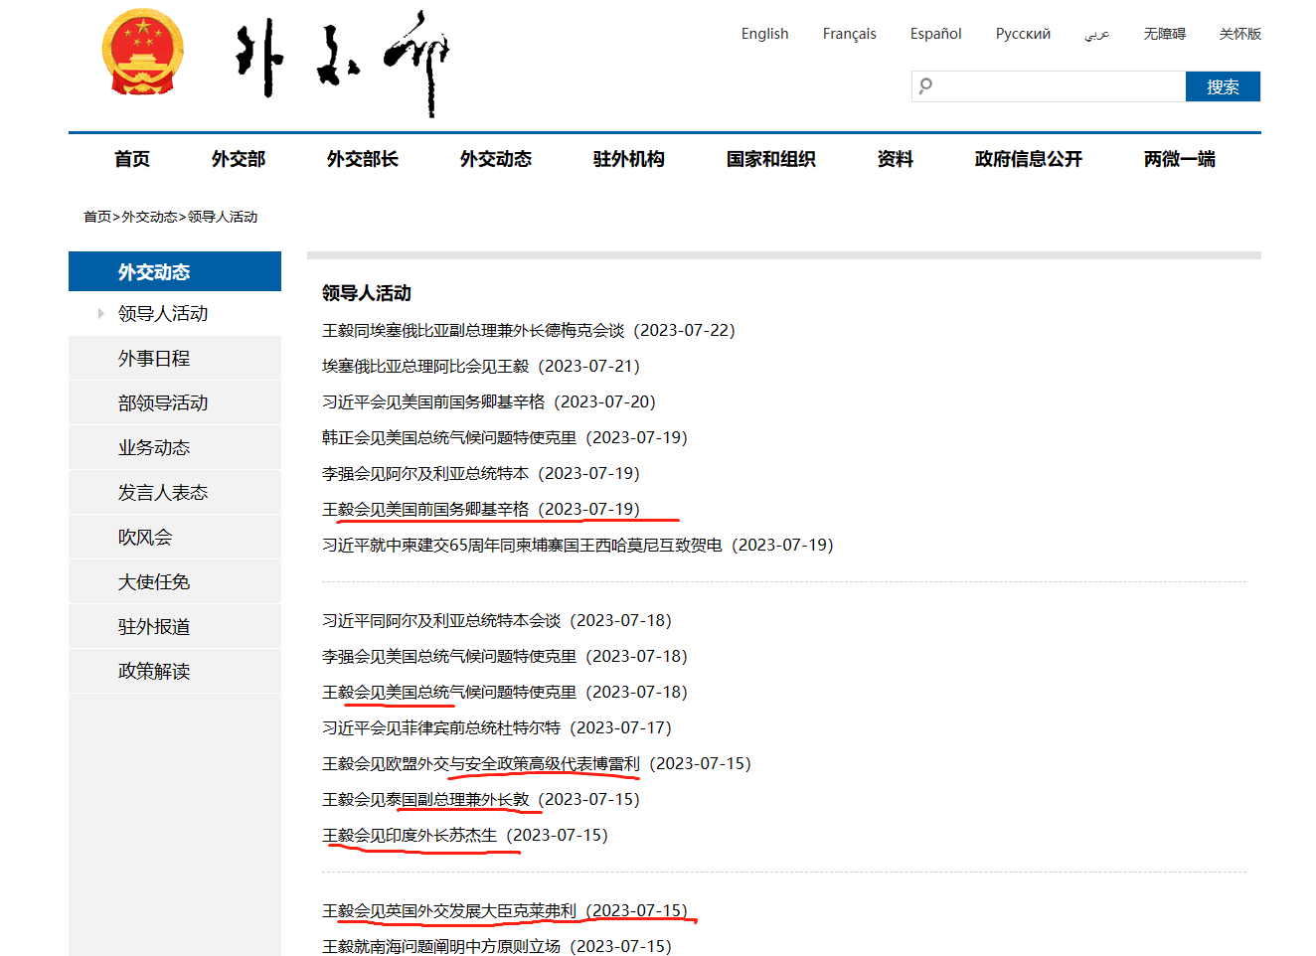Screen dimensions: 1316x956
Task: Click the 外交部 calligraphy title image
Action: [342, 62]
